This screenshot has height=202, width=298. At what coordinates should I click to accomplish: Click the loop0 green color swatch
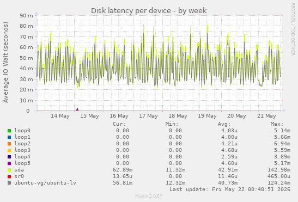click(9, 131)
